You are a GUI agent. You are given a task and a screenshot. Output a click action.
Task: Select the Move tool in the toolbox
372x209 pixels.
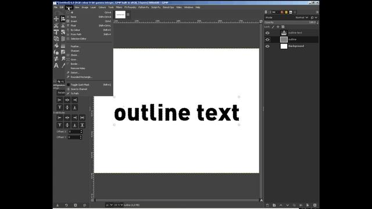[56, 19]
